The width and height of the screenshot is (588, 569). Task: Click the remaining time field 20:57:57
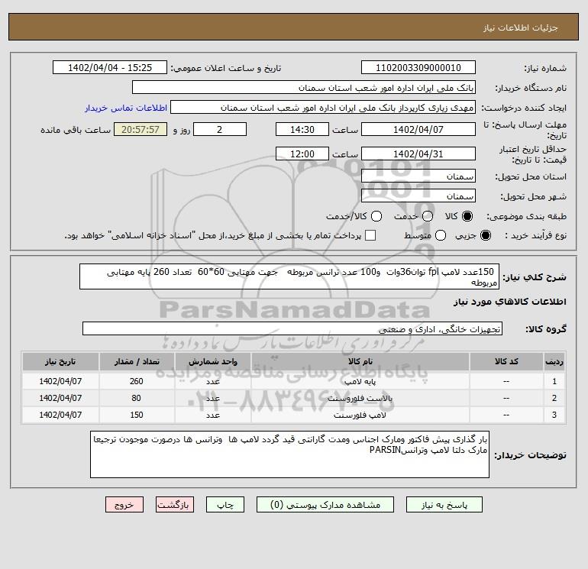tap(141, 129)
